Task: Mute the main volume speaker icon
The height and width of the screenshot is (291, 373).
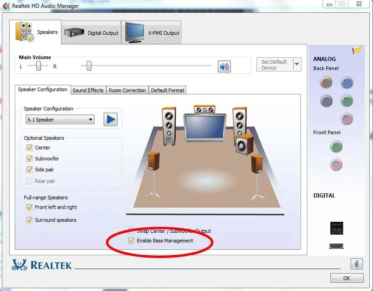Action: coord(224,66)
